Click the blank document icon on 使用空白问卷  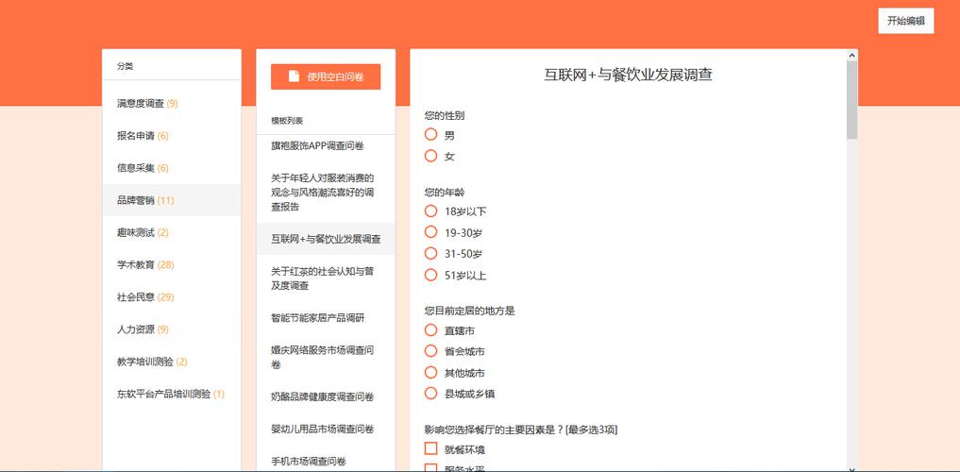[295, 76]
